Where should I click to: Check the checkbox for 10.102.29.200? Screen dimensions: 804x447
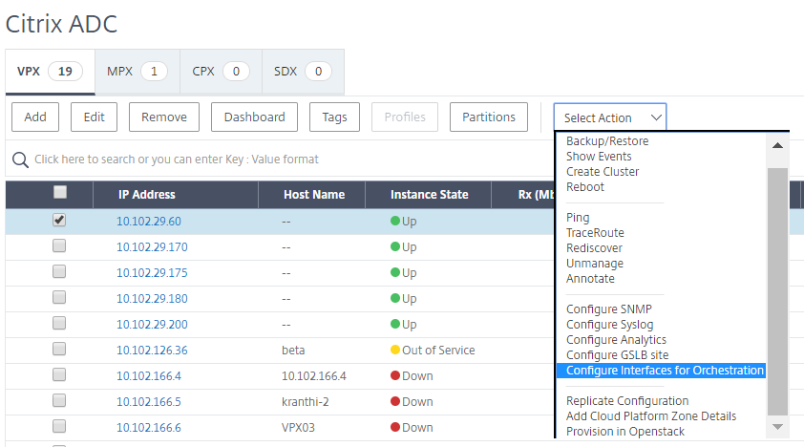pos(59,323)
